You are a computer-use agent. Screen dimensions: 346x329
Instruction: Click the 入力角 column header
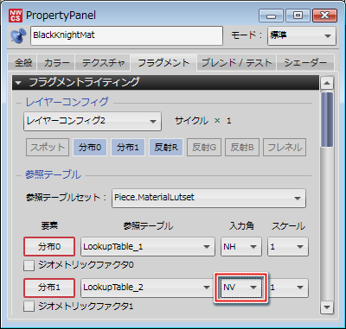[241, 226]
